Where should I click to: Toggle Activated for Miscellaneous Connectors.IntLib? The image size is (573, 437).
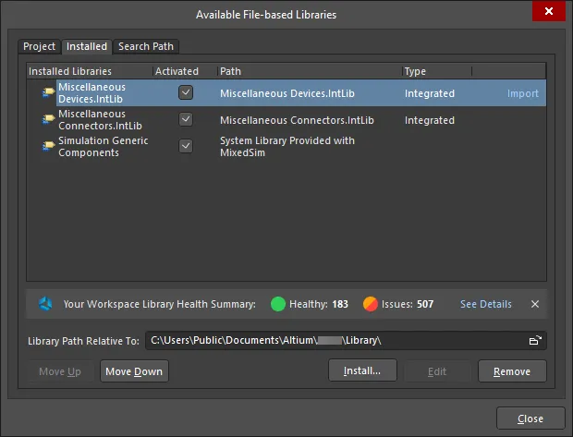(186, 119)
